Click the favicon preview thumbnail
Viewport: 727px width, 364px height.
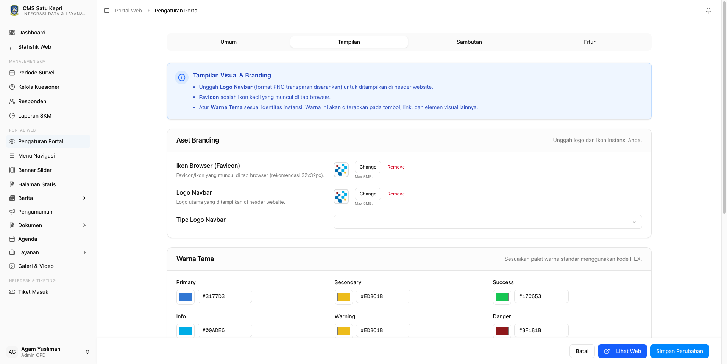coord(341,170)
